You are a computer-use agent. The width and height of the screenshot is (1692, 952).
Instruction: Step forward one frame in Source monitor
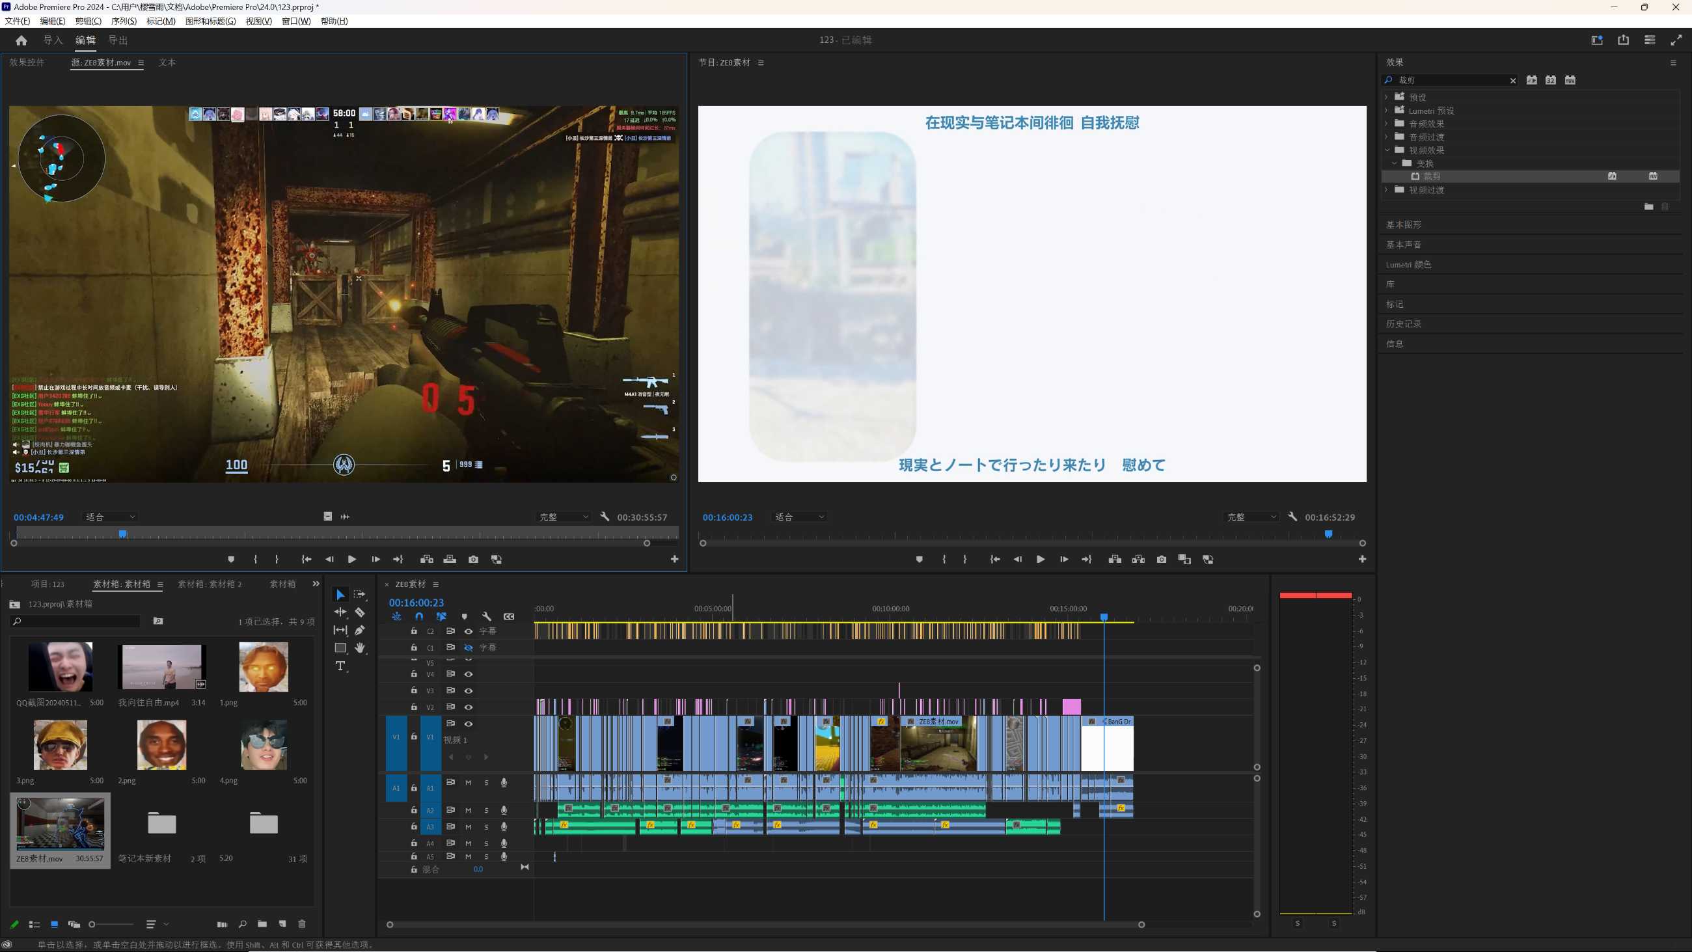[x=375, y=559]
